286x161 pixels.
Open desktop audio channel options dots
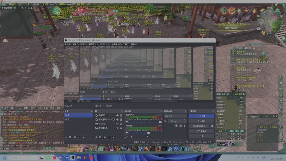pyautogui.click(x=127, y=129)
